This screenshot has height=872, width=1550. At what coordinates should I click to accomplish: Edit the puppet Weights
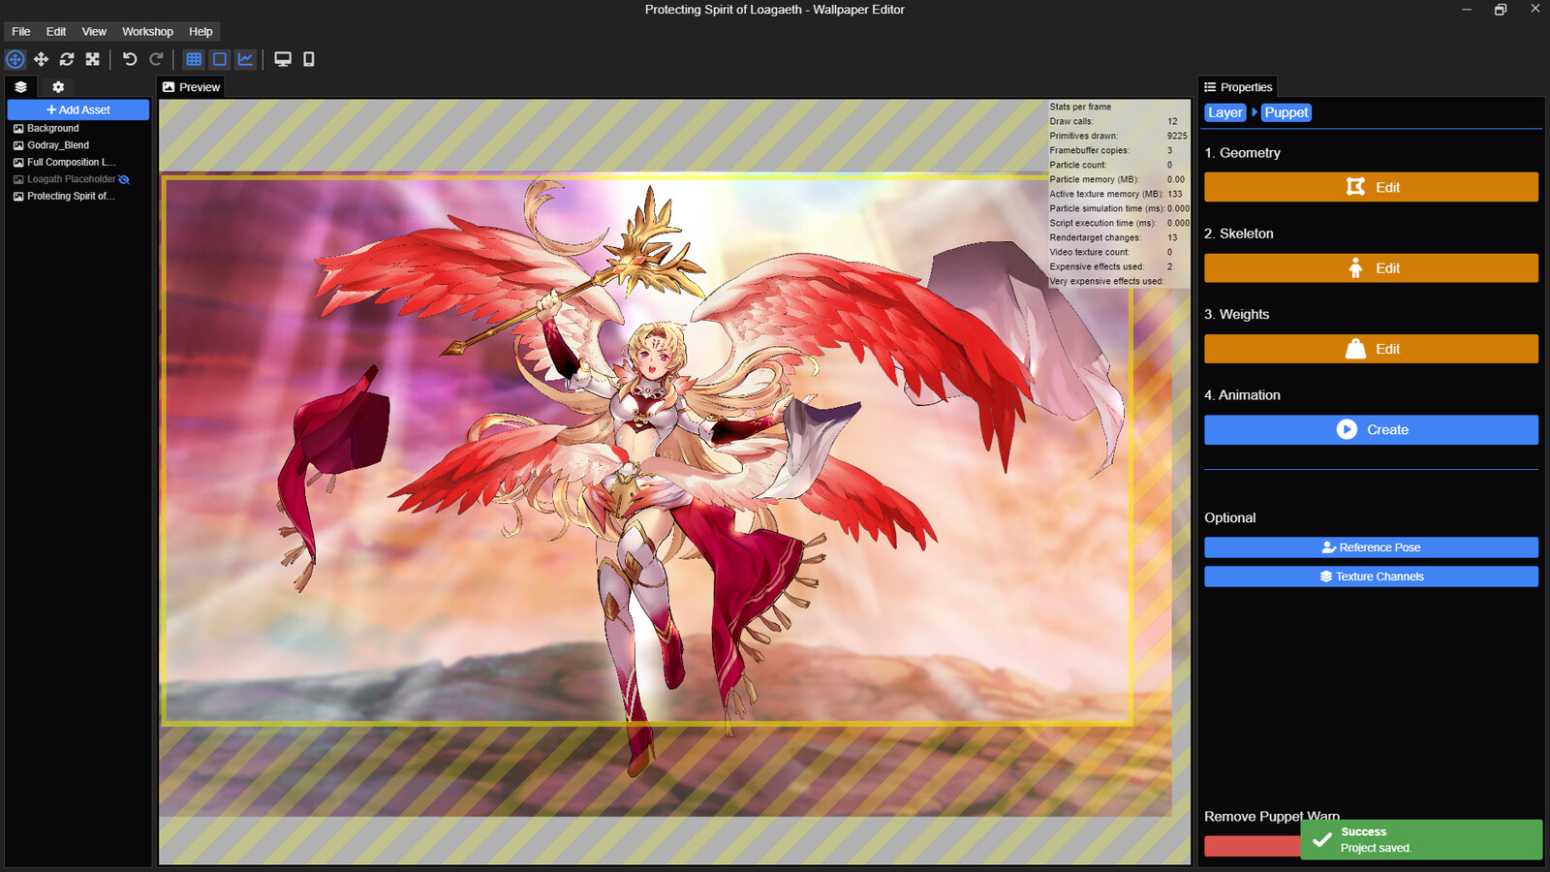point(1371,349)
